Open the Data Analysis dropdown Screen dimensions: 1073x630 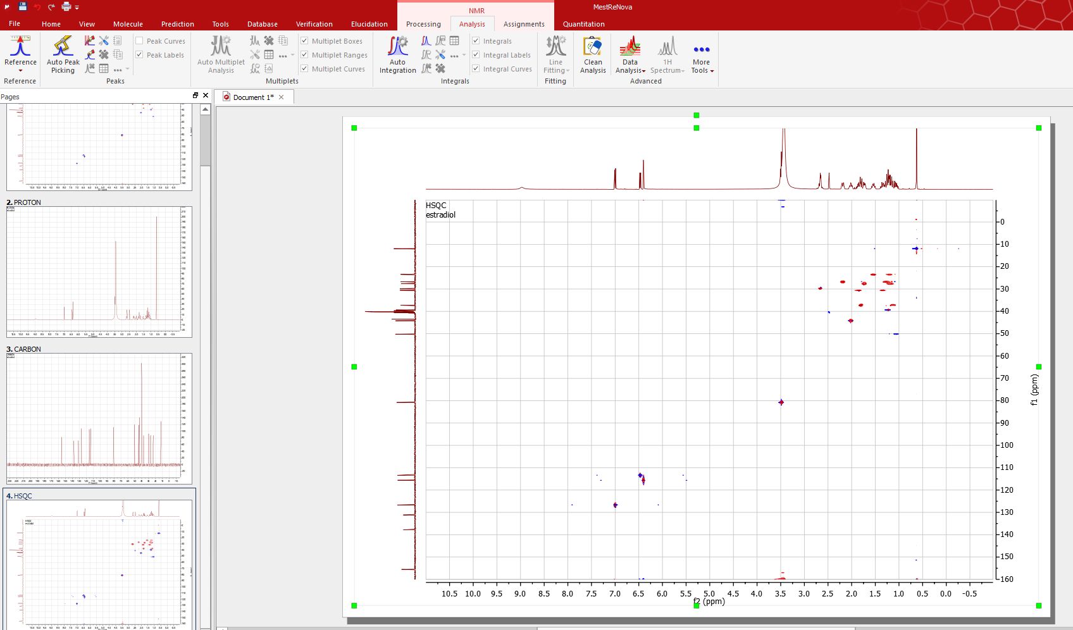point(630,56)
